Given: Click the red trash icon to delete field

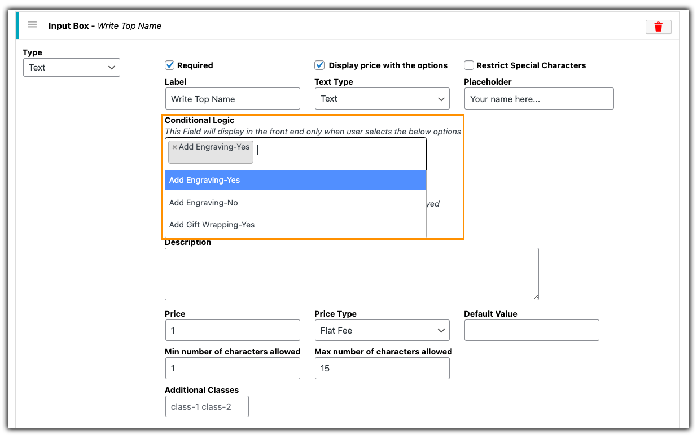Looking at the screenshot, I should click(x=658, y=27).
